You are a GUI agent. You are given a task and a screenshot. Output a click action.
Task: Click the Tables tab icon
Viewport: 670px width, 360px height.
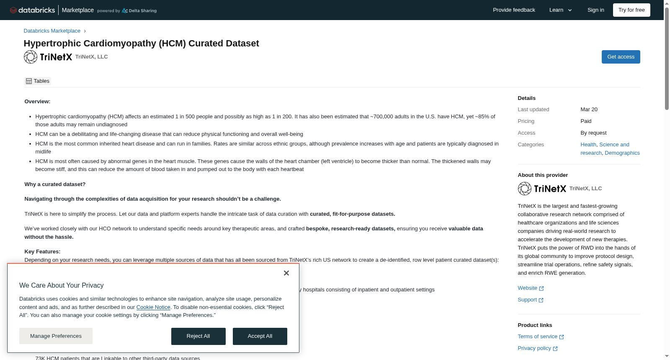(x=29, y=81)
